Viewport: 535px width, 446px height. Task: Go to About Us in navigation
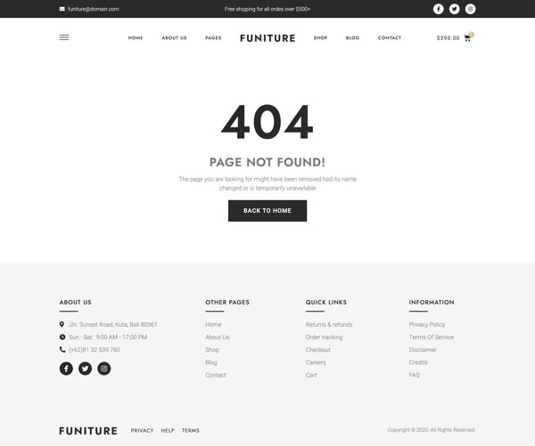tap(175, 37)
